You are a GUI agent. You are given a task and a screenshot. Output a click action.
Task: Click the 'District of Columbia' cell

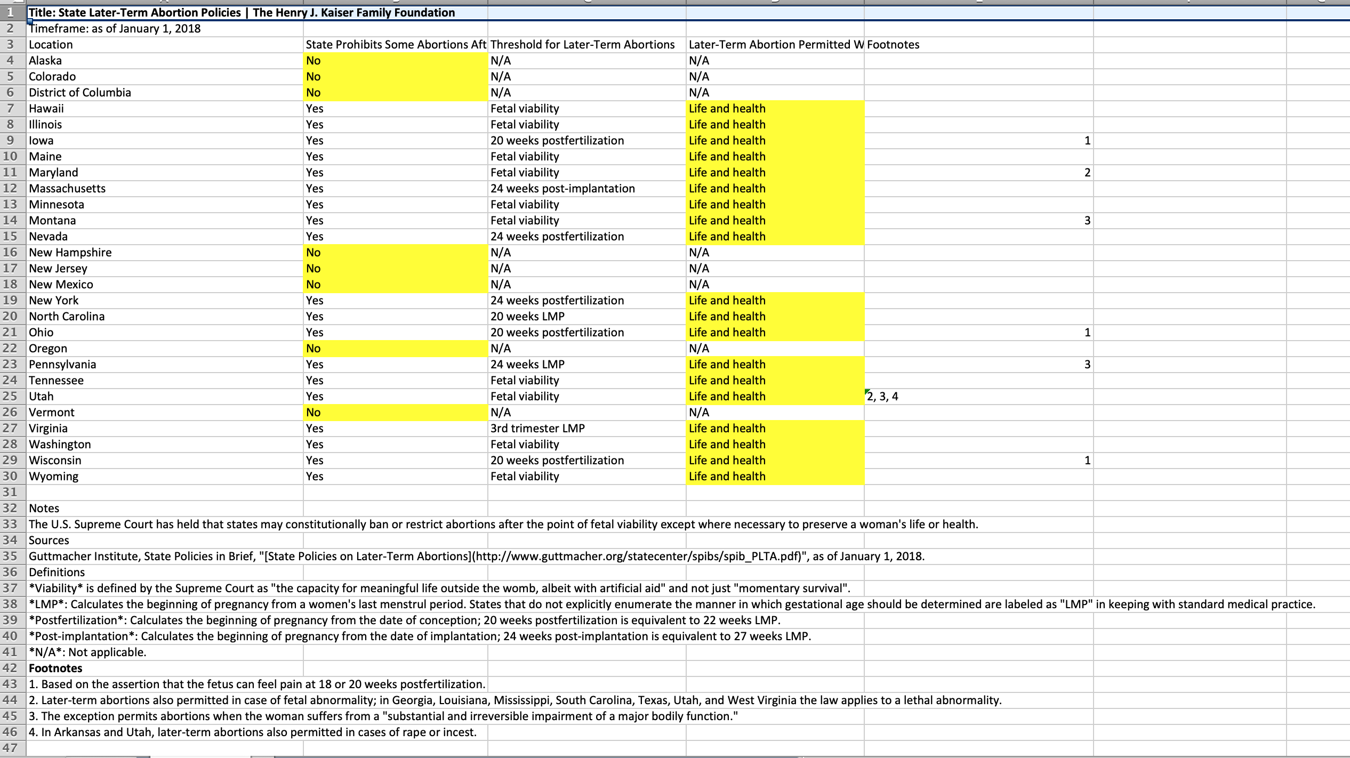pos(164,93)
